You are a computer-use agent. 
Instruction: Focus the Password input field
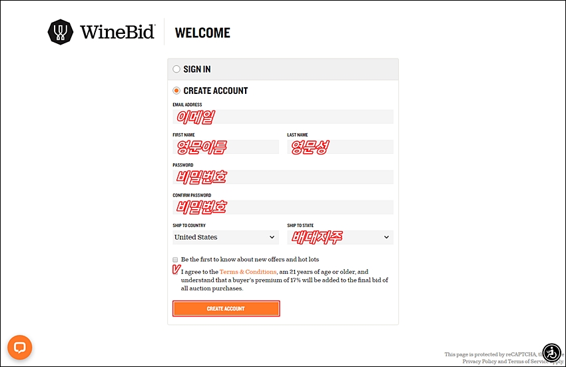coord(283,177)
